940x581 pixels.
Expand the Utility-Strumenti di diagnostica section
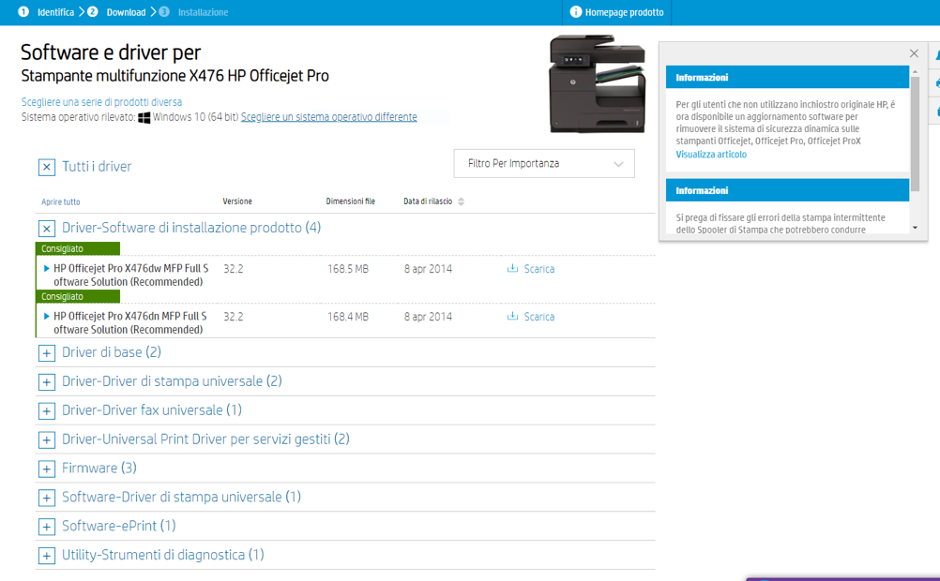[x=47, y=556]
